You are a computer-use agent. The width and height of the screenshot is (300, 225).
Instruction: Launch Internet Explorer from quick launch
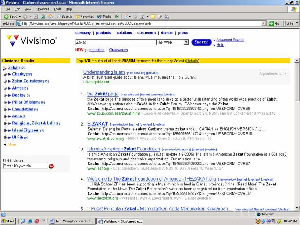[30, 221]
